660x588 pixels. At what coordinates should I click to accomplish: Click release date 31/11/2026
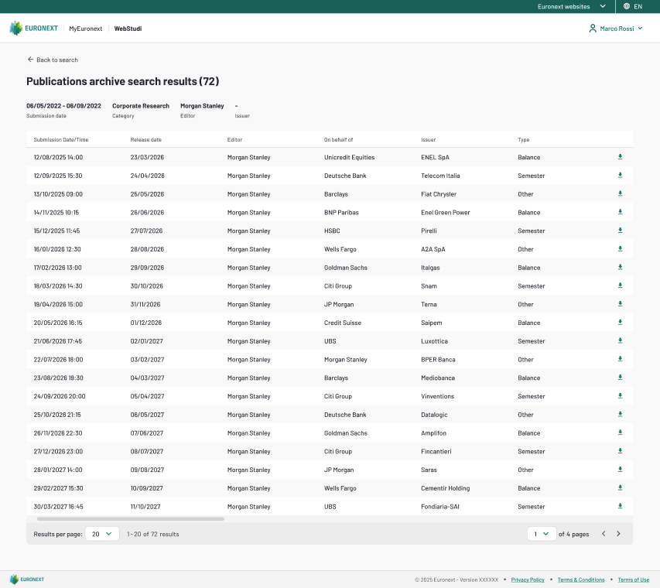click(145, 304)
